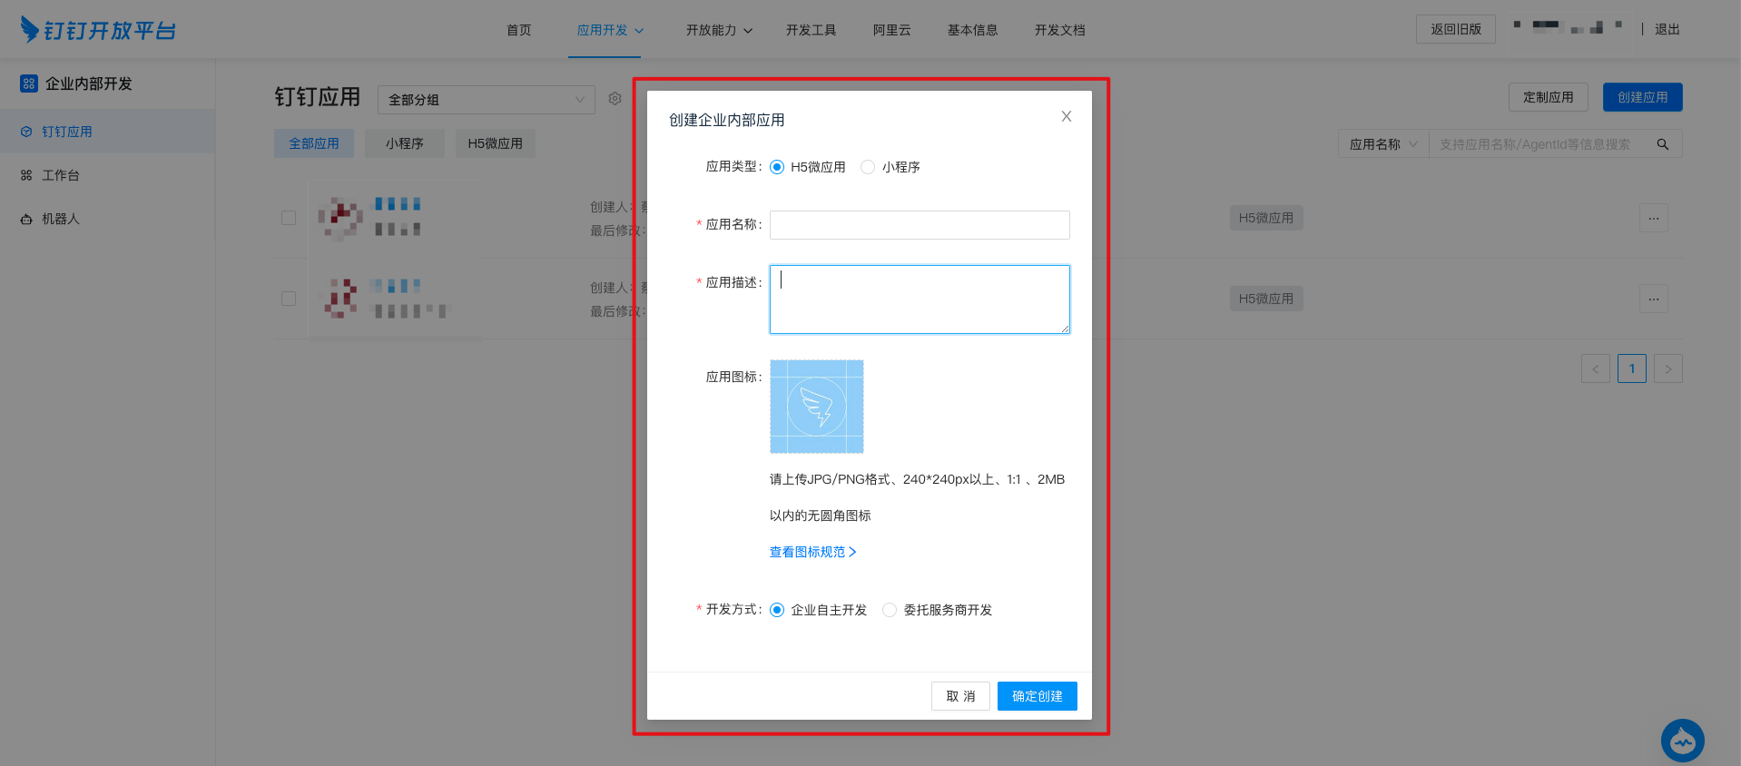Focus the app name/AgentId search field
This screenshot has height=766, width=1741.
coord(1537,144)
